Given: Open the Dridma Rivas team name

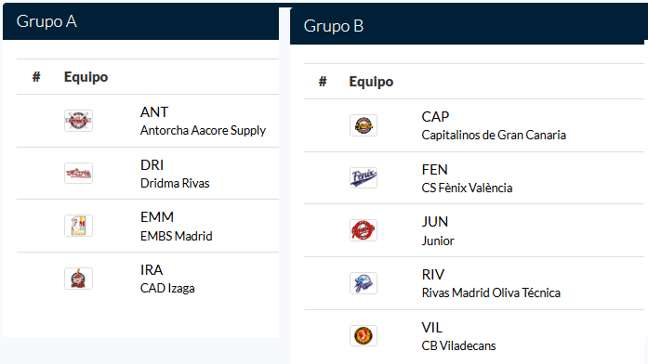Looking at the screenshot, I should 175,183.
